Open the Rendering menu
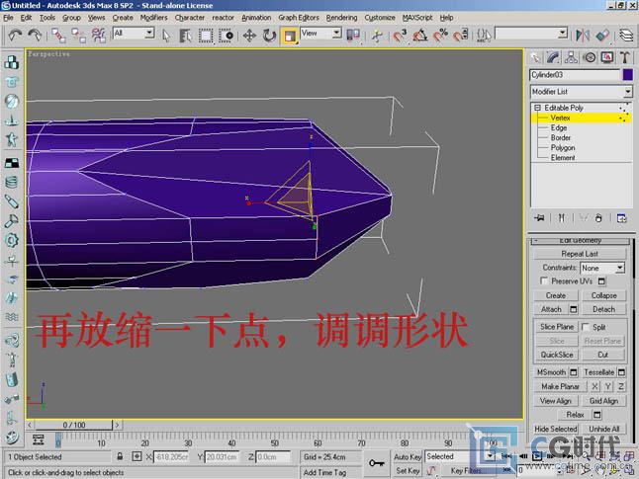Screen dimensions: 639x479 [341, 18]
